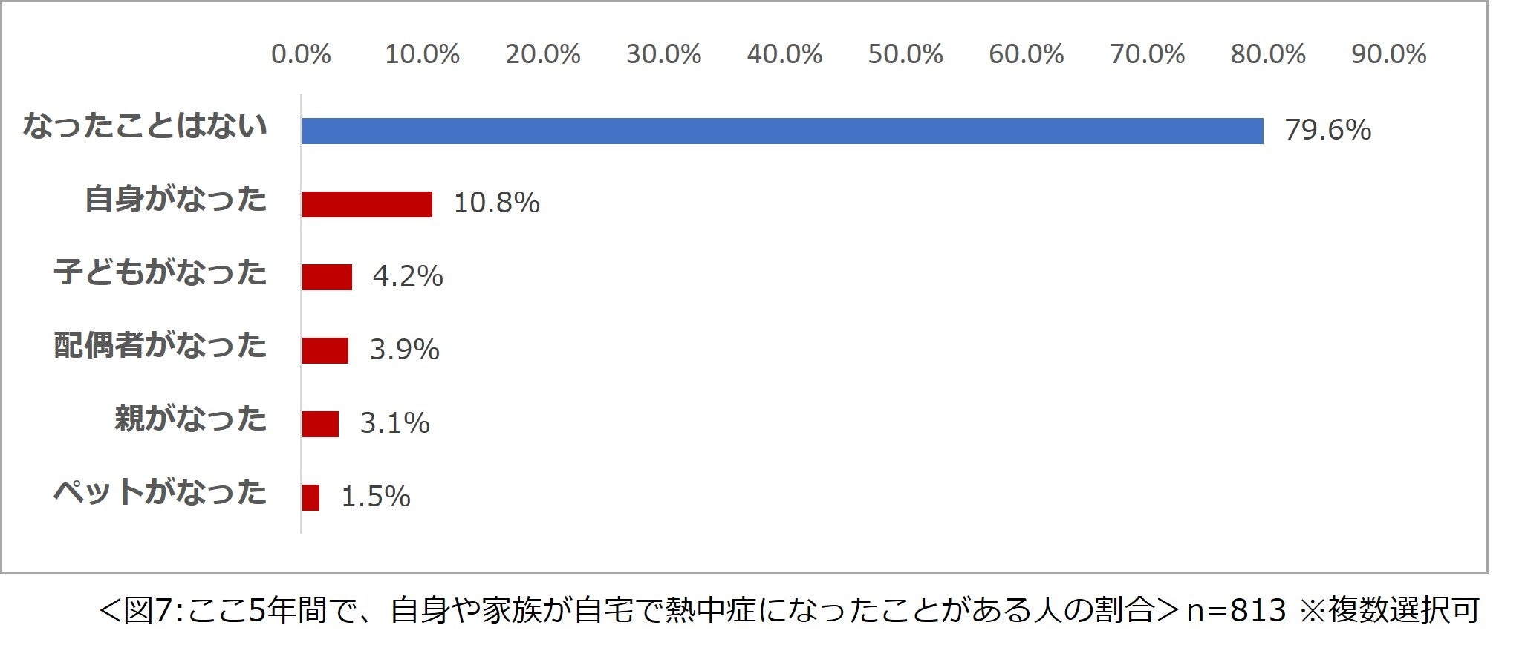Select the ペットがなった category label
The image size is (1525, 651).
pyautogui.click(x=160, y=492)
